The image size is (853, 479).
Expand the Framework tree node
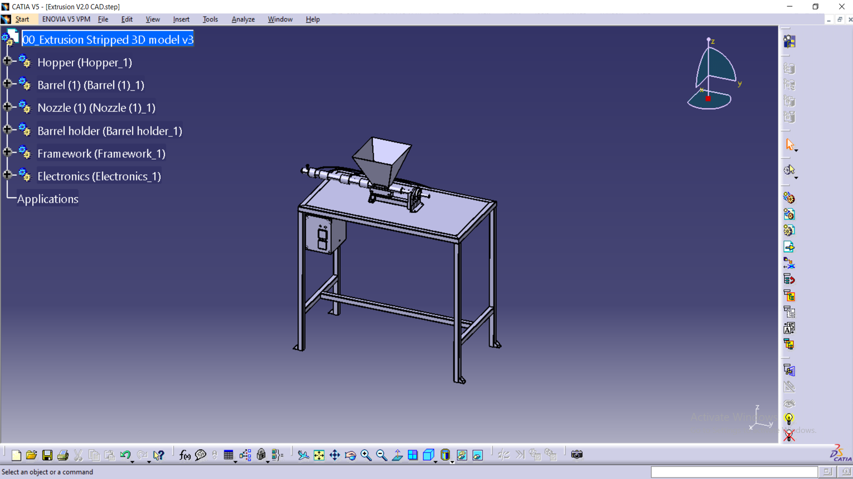7,152
